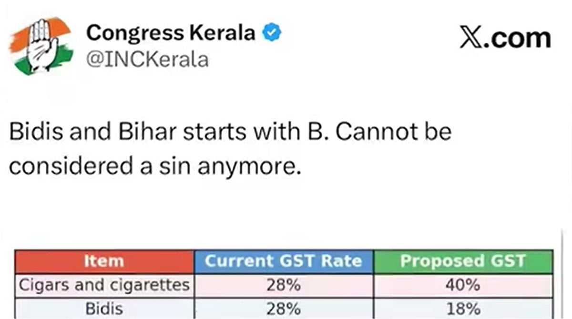Image resolution: width=572 pixels, height=319 pixels.
Task: Click the 28% cell in the Bidis row
Action: tap(284, 309)
